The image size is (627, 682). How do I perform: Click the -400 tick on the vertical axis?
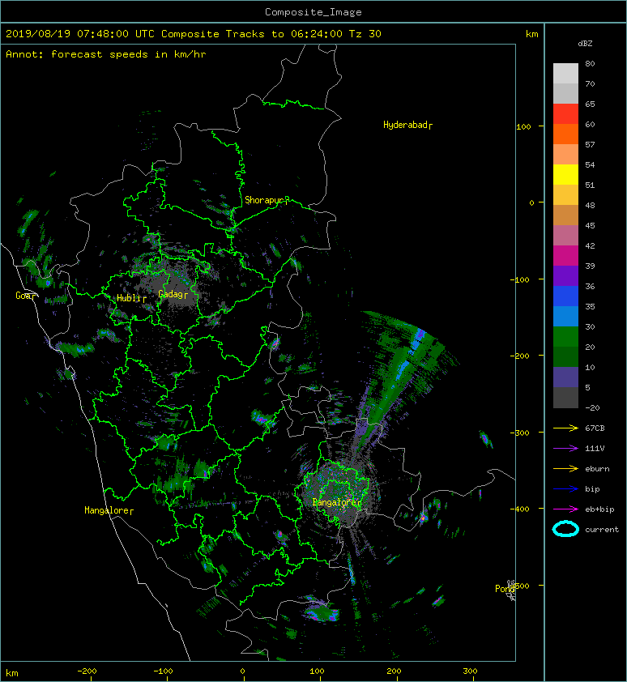(519, 509)
